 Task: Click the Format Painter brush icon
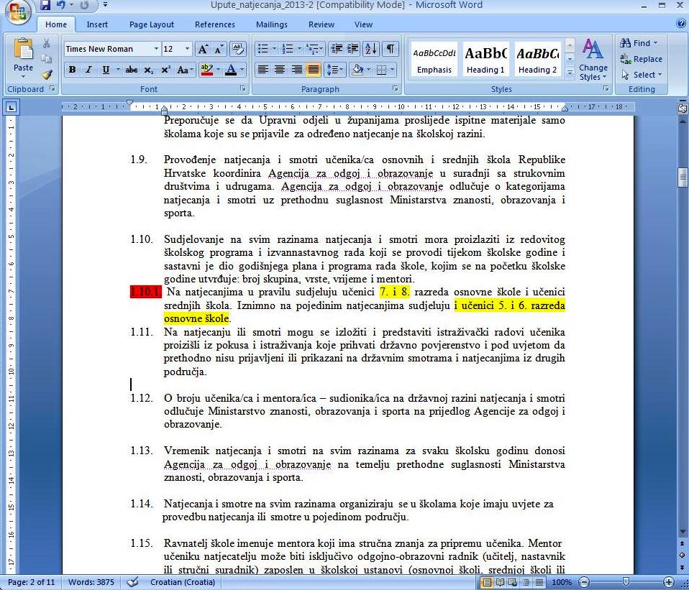click(47, 74)
